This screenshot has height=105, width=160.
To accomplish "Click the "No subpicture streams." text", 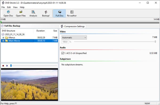I will pos(72,65).
